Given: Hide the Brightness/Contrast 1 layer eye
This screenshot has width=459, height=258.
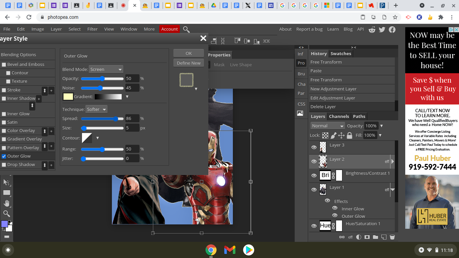Looking at the screenshot, I should (x=314, y=175).
